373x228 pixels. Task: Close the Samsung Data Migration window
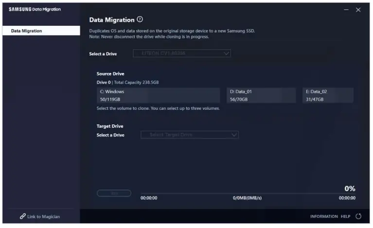358,10
